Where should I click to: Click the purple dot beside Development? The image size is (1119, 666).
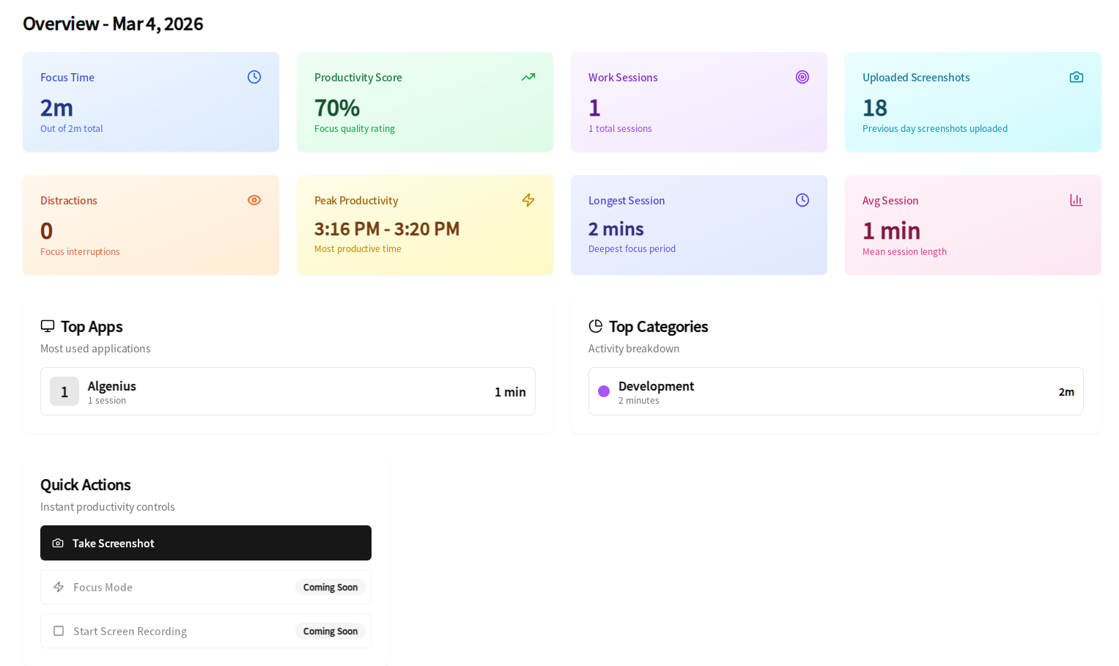[603, 391]
